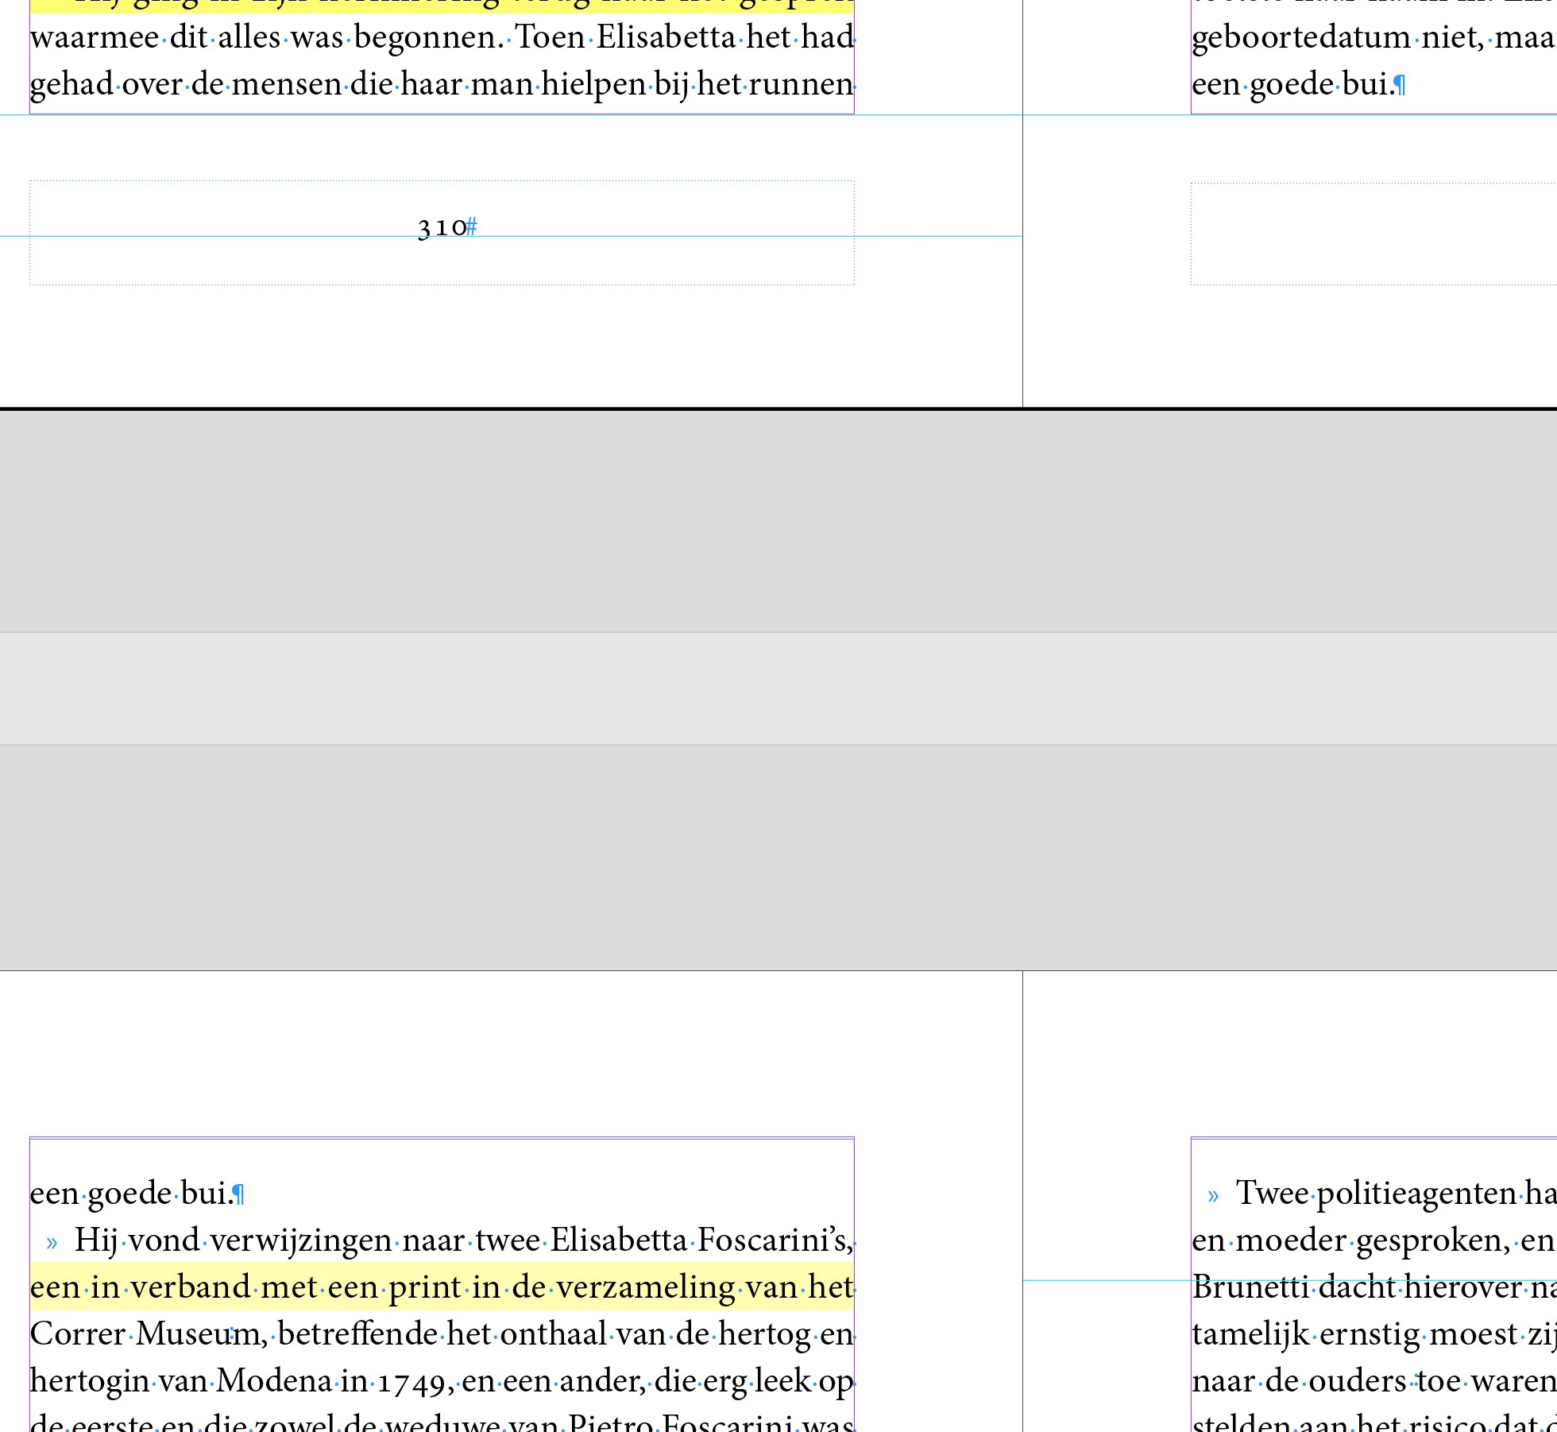Image resolution: width=1557 pixels, height=1432 pixels.
Task: Click inside the empty dotted frame on the right page
Action: [1374, 233]
